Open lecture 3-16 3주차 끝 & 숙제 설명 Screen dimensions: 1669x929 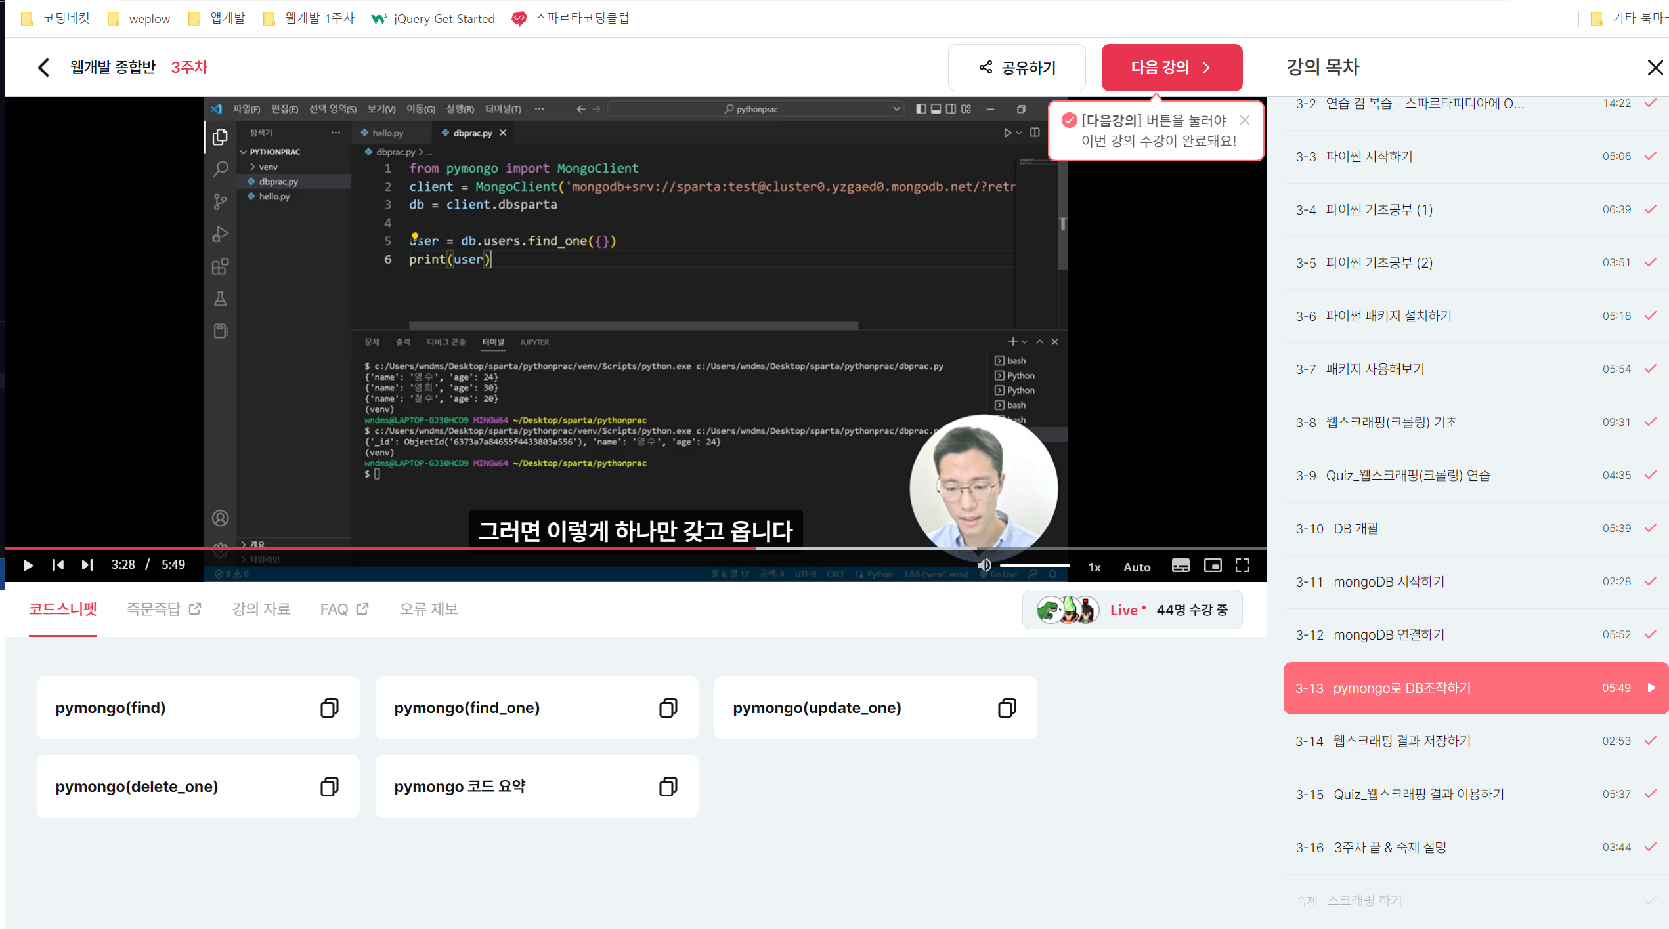click(1476, 848)
